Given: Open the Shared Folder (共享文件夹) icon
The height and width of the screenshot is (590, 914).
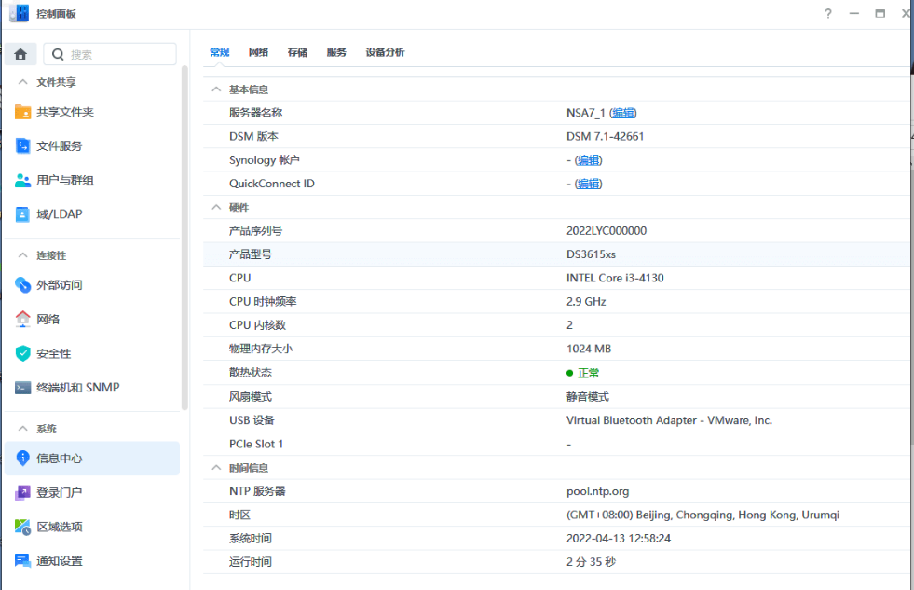Looking at the screenshot, I should pos(22,112).
